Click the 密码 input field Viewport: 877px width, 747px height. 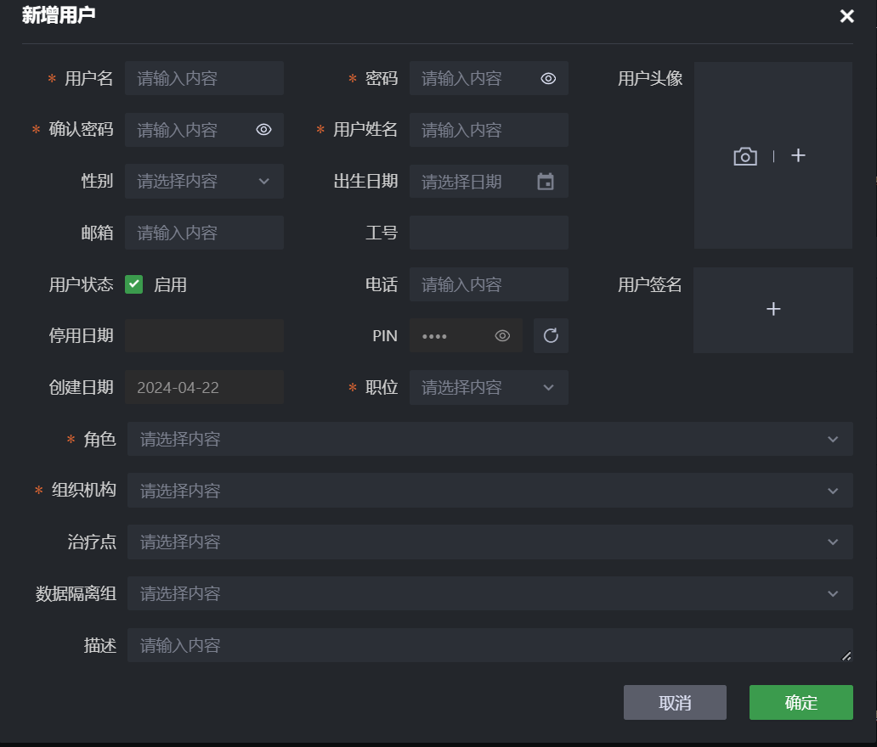(489, 78)
